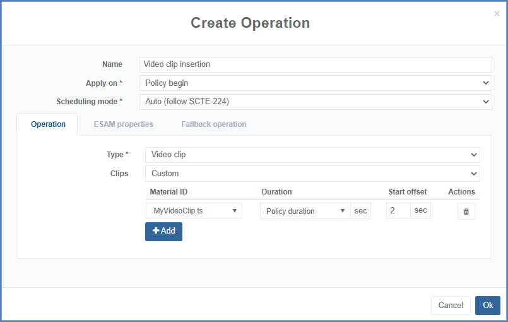Viewport: 508px width, 322px height.
Task: Click the Start offset sec unit label
Action: pyautogui.click(x=420, y=211)
